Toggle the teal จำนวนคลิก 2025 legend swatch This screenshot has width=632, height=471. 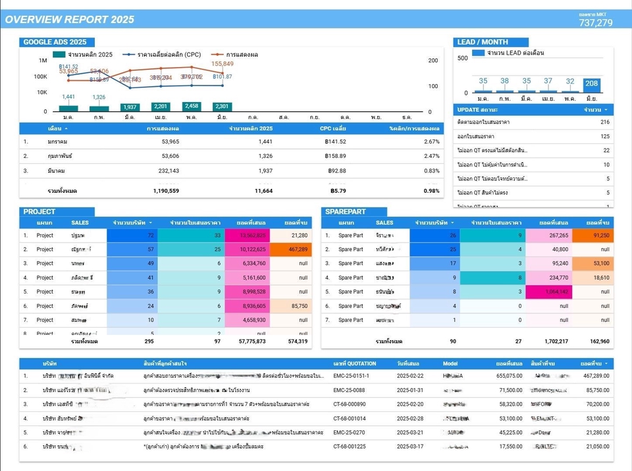(x=59, y=55)
